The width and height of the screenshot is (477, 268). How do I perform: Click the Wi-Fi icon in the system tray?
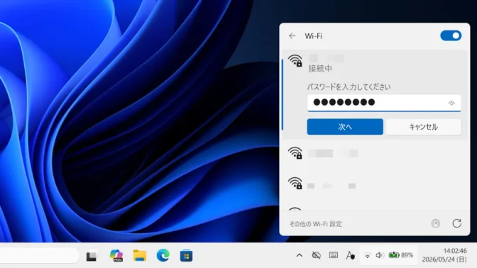368,255
